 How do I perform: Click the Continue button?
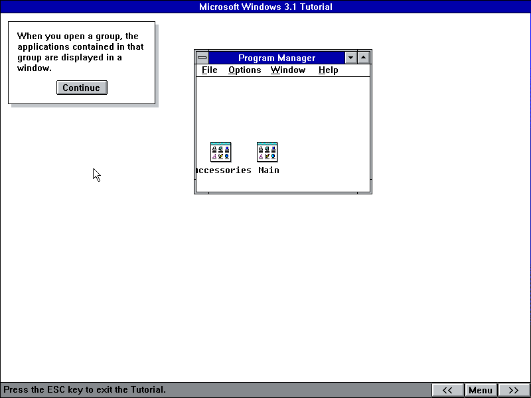[x=82, y=88]
